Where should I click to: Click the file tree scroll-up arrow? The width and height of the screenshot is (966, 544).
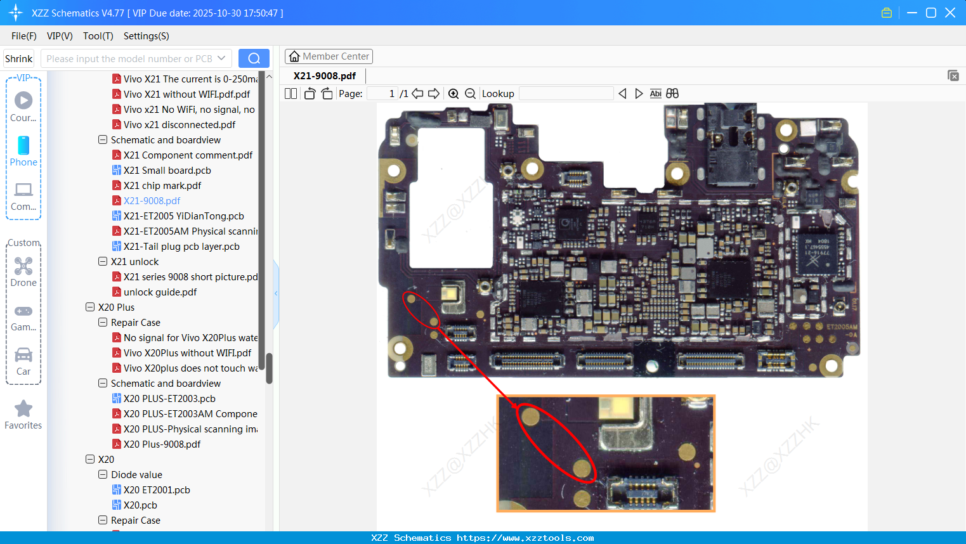click(x=269, y=77)
